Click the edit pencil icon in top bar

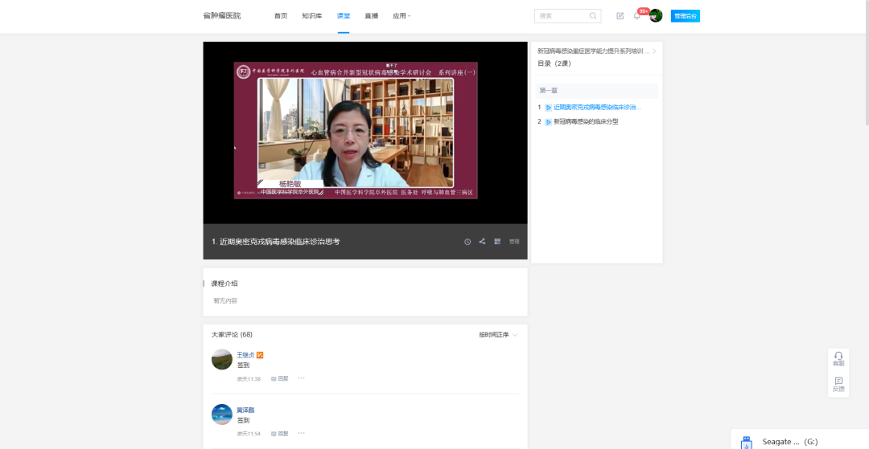620,16
